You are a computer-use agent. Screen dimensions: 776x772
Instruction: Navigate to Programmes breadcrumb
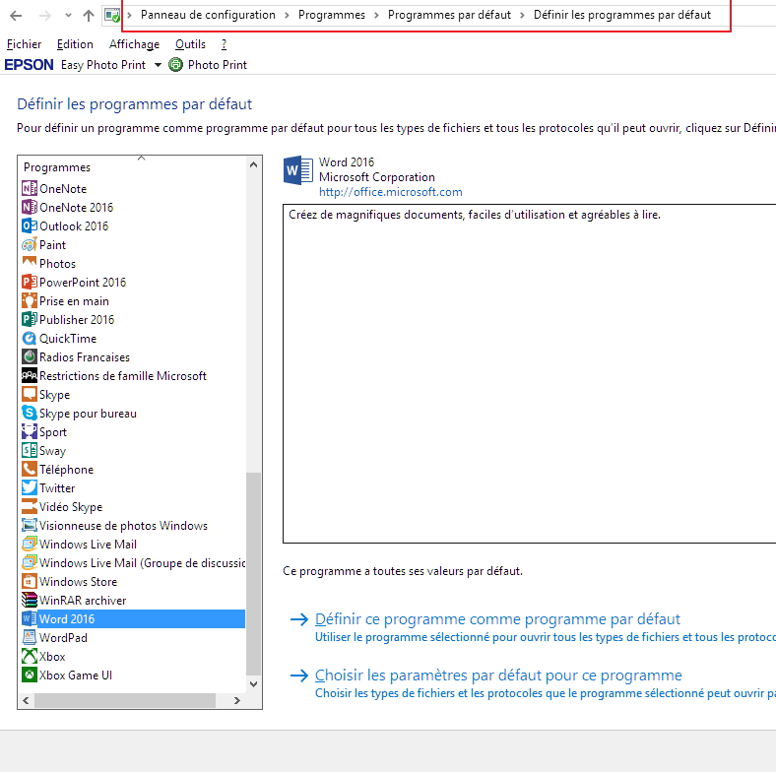pos(332,15)
